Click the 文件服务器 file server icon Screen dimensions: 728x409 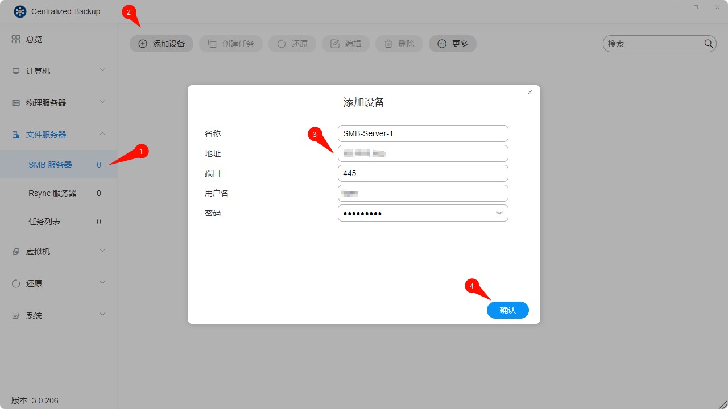pos(16,134)
